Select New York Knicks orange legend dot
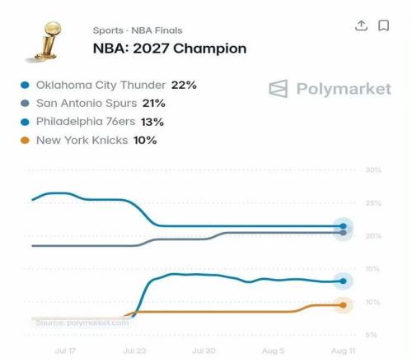The image size is (412, 362). (x=25, y=141)
